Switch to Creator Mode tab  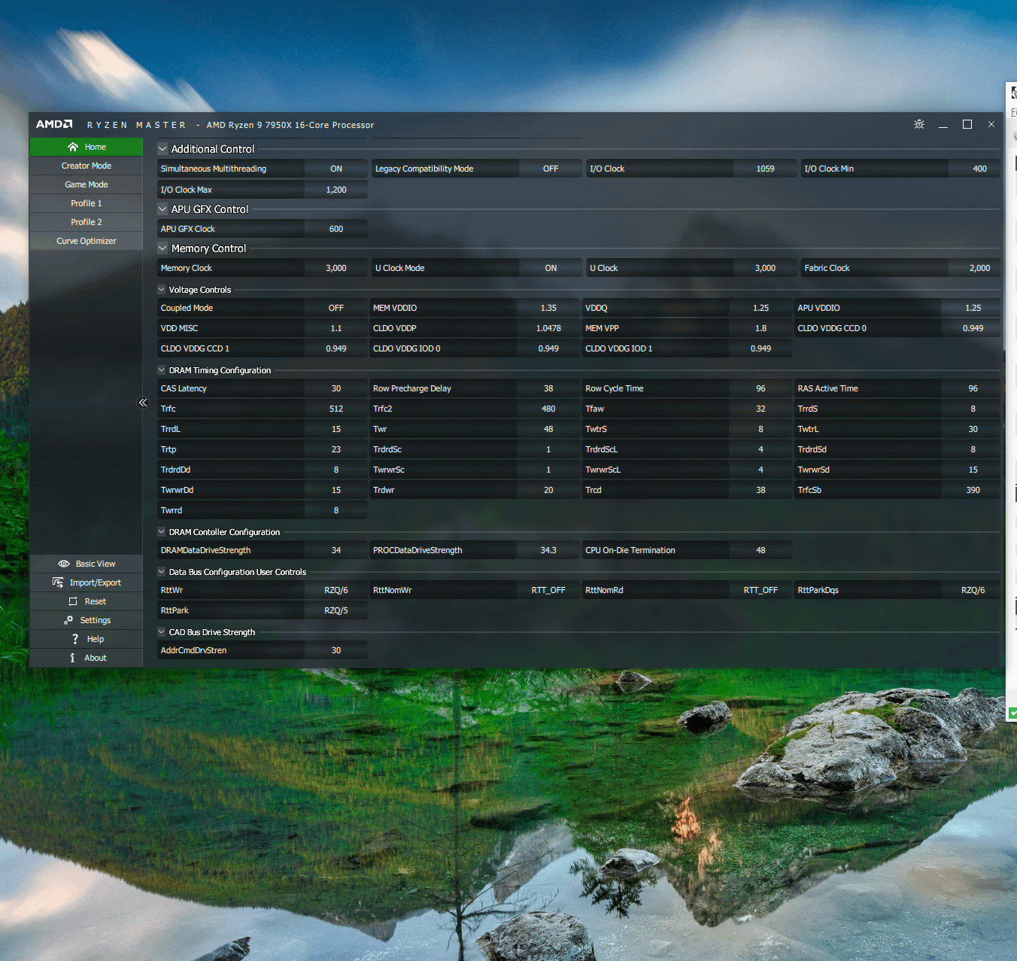pos(87,166)
